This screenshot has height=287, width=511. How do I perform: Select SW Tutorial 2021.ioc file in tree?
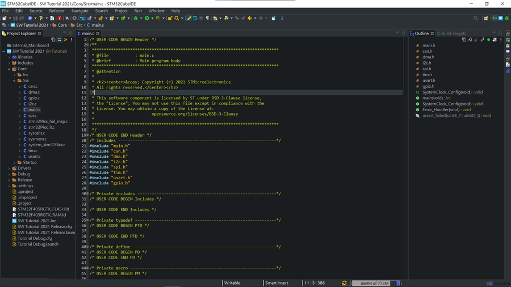click(x=37, y=221)
